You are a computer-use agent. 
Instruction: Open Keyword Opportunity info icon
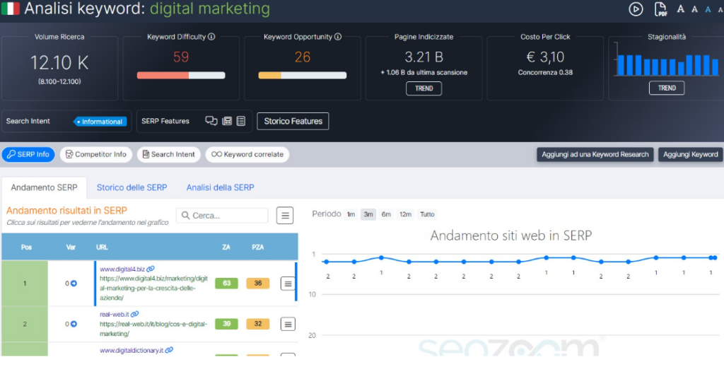338,37
